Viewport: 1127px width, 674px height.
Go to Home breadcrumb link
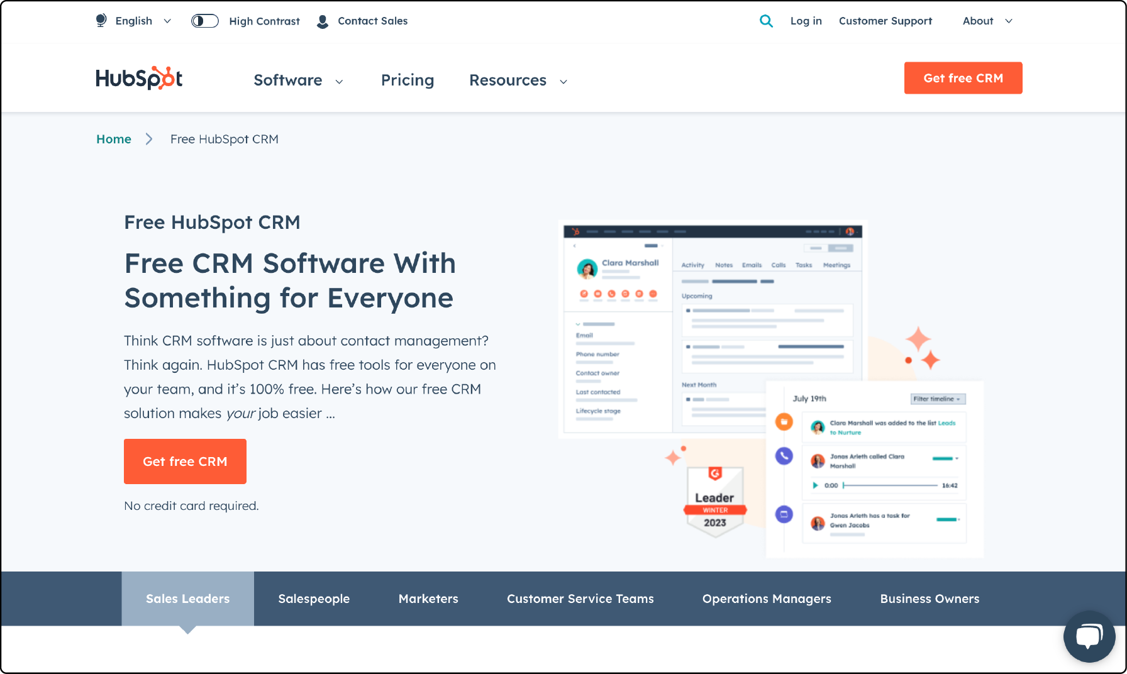pyautogui.click(x=114, y=139)
